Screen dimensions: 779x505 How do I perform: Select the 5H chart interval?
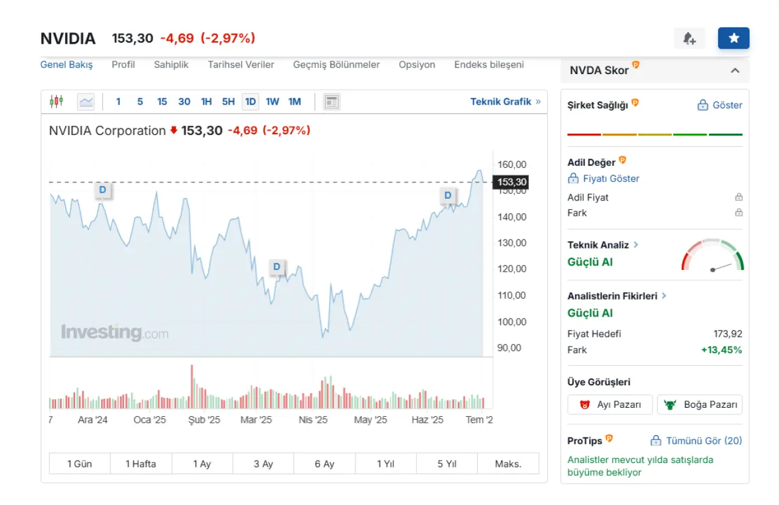tap(228, 101)
